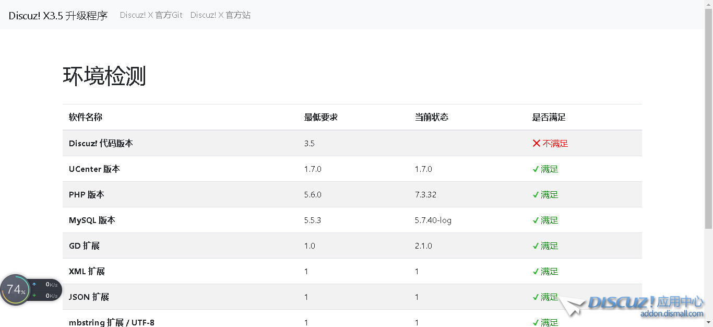This screenshot has height=327, width=713.
Task: Click the red X icon beside 不满足
Action: [536, 143]
